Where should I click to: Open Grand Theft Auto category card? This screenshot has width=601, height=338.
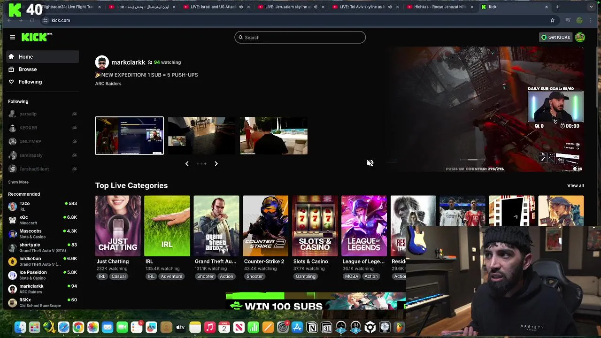tap(216, 226)
